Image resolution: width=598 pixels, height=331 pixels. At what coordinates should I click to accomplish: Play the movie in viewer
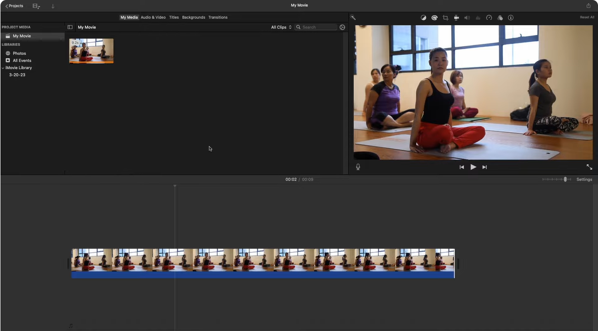tap(473, 167)
